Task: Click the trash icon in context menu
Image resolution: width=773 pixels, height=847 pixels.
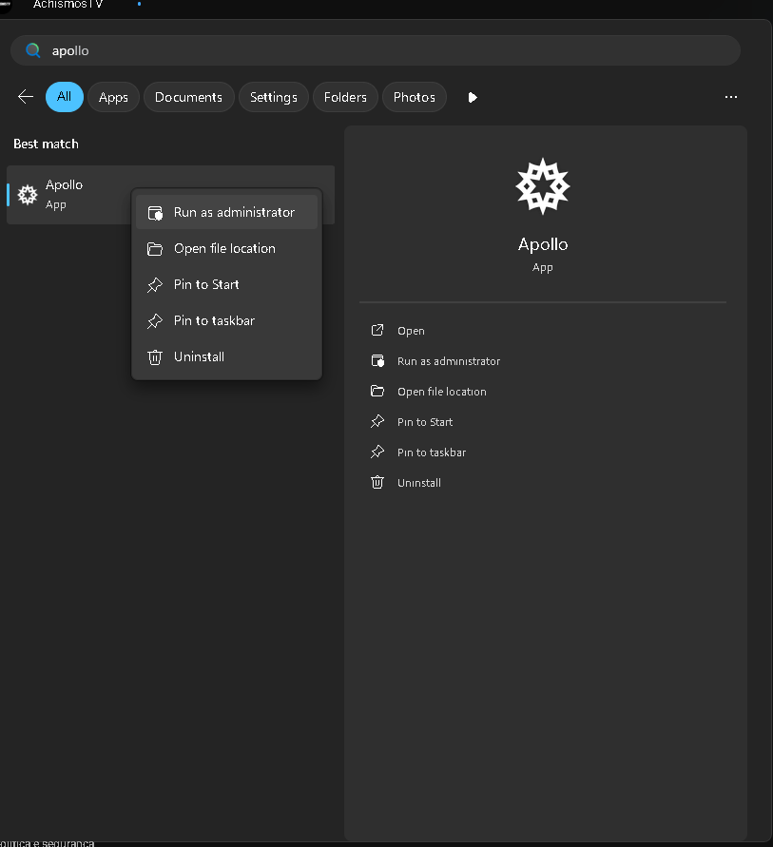Action: point(155,357)
